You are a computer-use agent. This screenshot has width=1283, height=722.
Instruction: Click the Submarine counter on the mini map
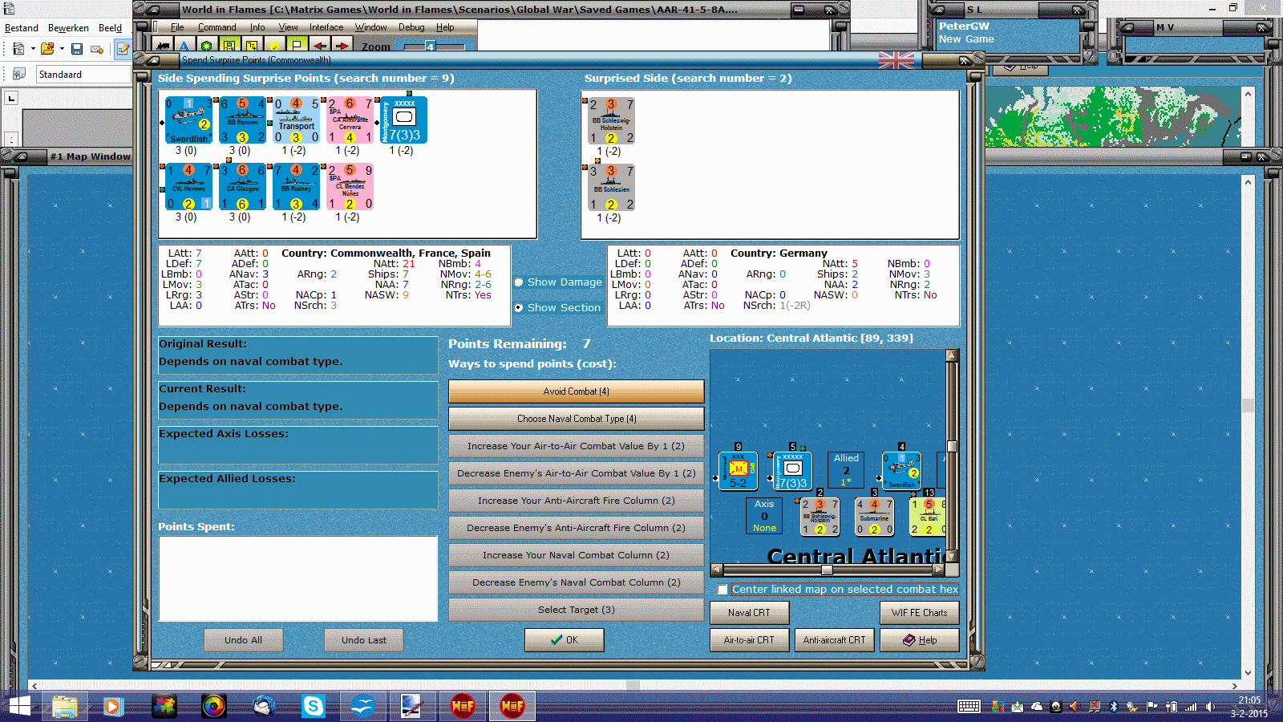click(x=874, y=517)
